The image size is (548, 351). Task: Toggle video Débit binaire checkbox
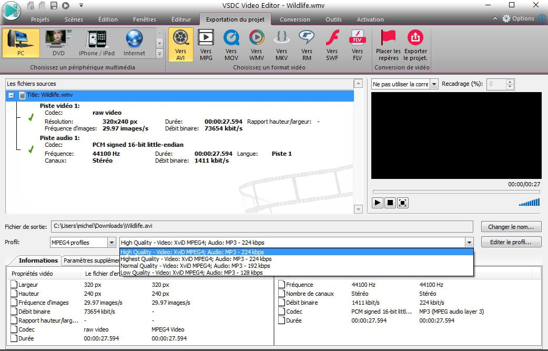point(14,312)
